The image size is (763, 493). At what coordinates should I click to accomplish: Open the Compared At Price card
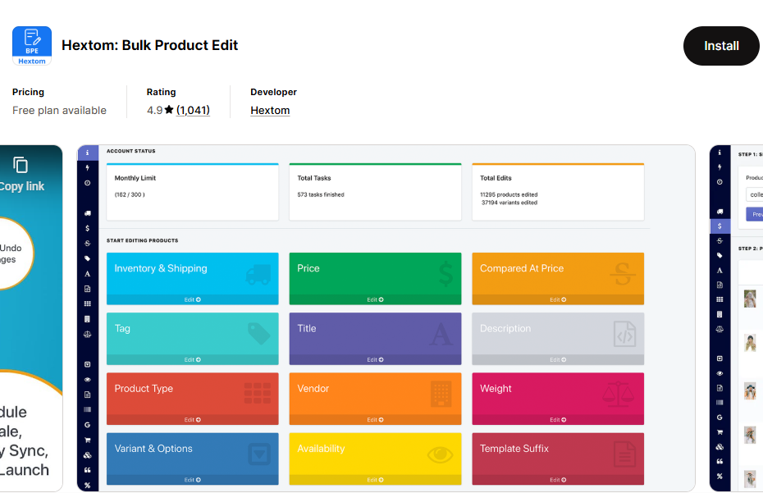(558, 278)
